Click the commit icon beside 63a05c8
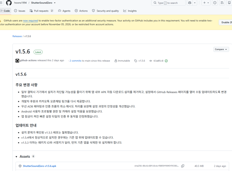This screenshot has width=232, height=171. 151,61
